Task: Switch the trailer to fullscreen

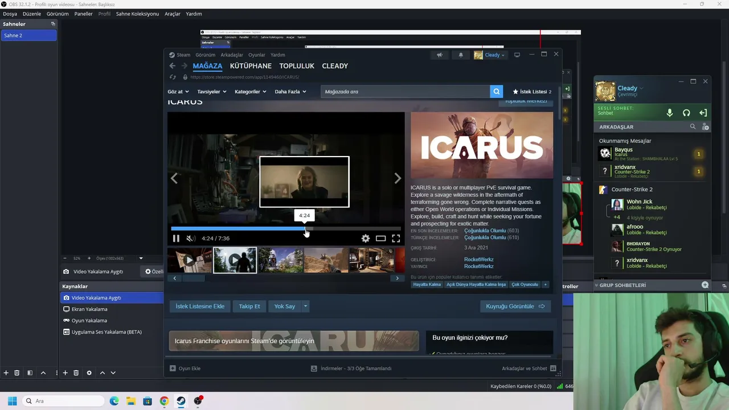Action: 396,239
